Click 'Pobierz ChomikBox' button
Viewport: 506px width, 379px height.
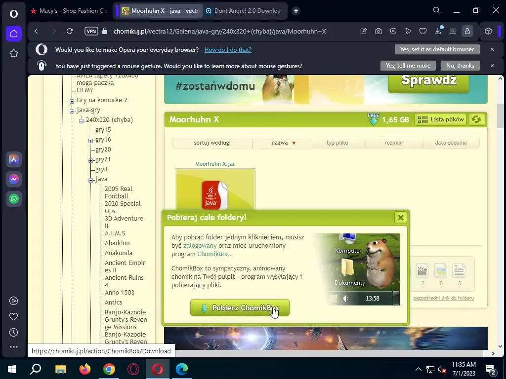coord(240,308)
